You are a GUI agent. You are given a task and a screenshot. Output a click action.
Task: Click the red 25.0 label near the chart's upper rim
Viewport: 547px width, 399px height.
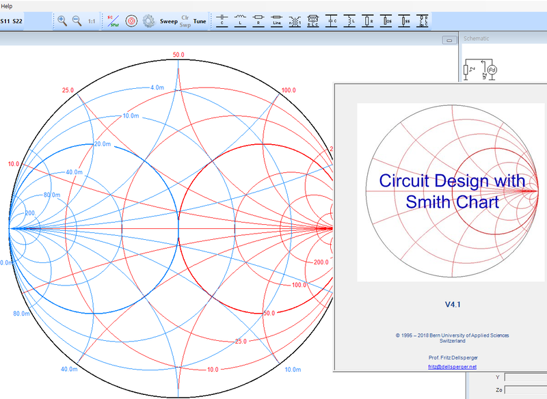click(x=68, y=90)
